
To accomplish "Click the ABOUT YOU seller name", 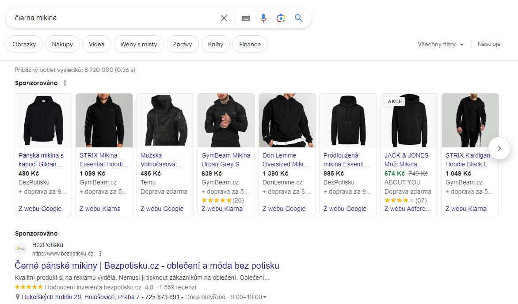I will pos(402,182).
